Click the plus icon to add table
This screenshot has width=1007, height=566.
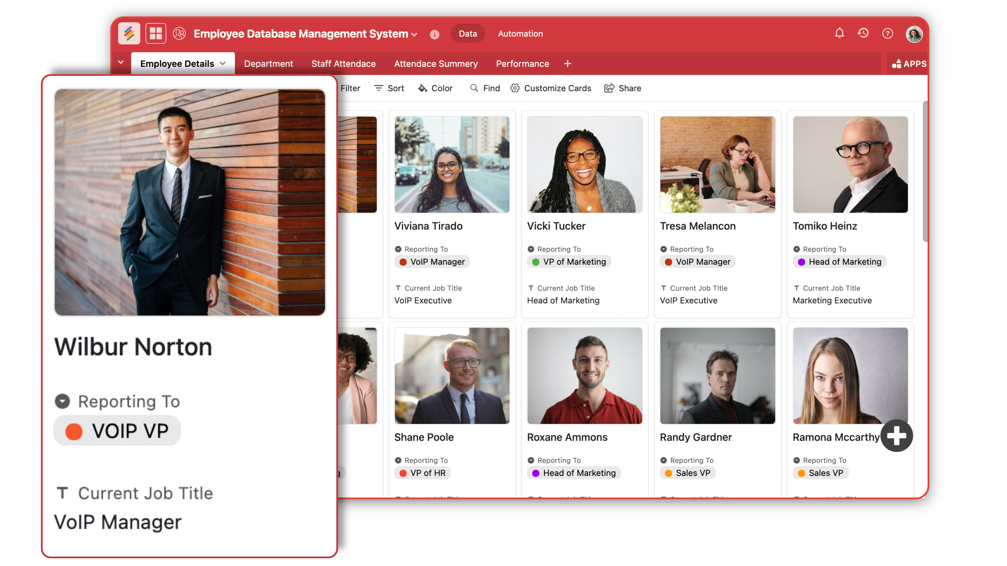pos(568,64)
